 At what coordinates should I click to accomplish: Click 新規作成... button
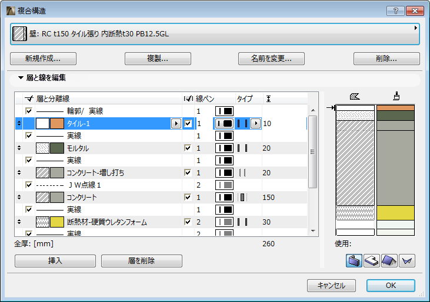pyautogui.click(x=43, y=59)
